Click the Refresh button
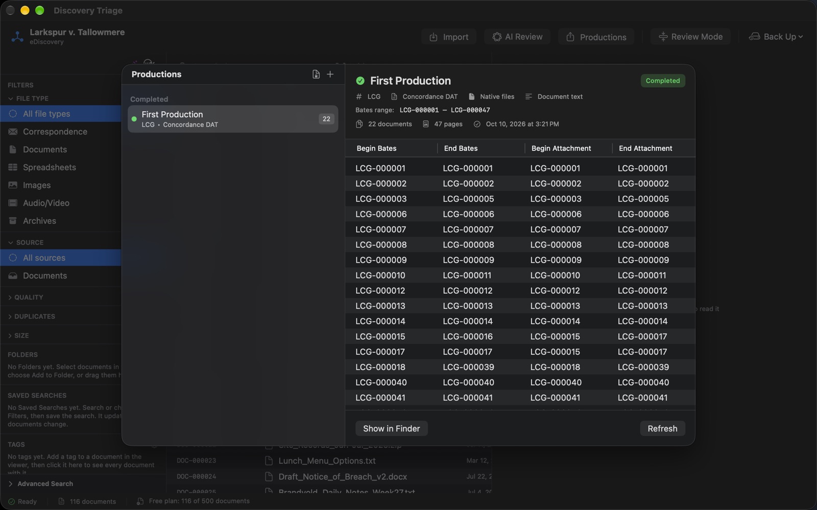 coord(662,428)
